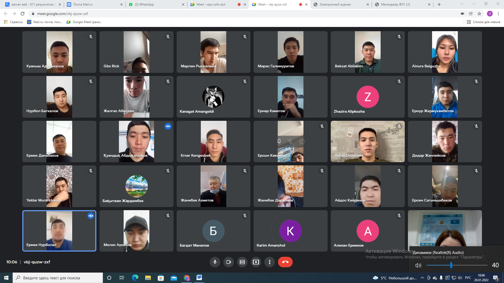Open more options three-dot menu in Meet
Screen dimensions: 504x283
[269, 262]
